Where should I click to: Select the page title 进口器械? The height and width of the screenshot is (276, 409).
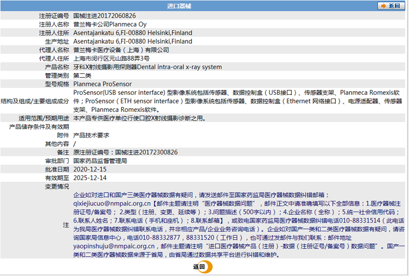[x=179, y=6]
